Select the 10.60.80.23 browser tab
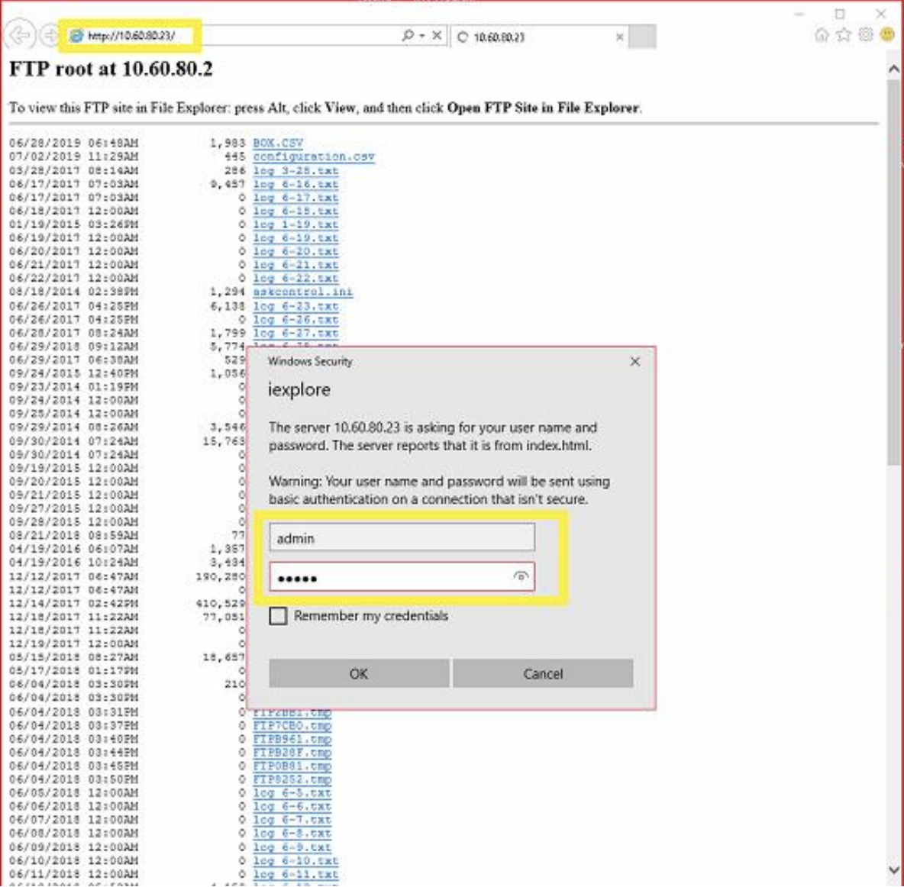The height and width of the screenshot is (887, 904). point(527,37)
